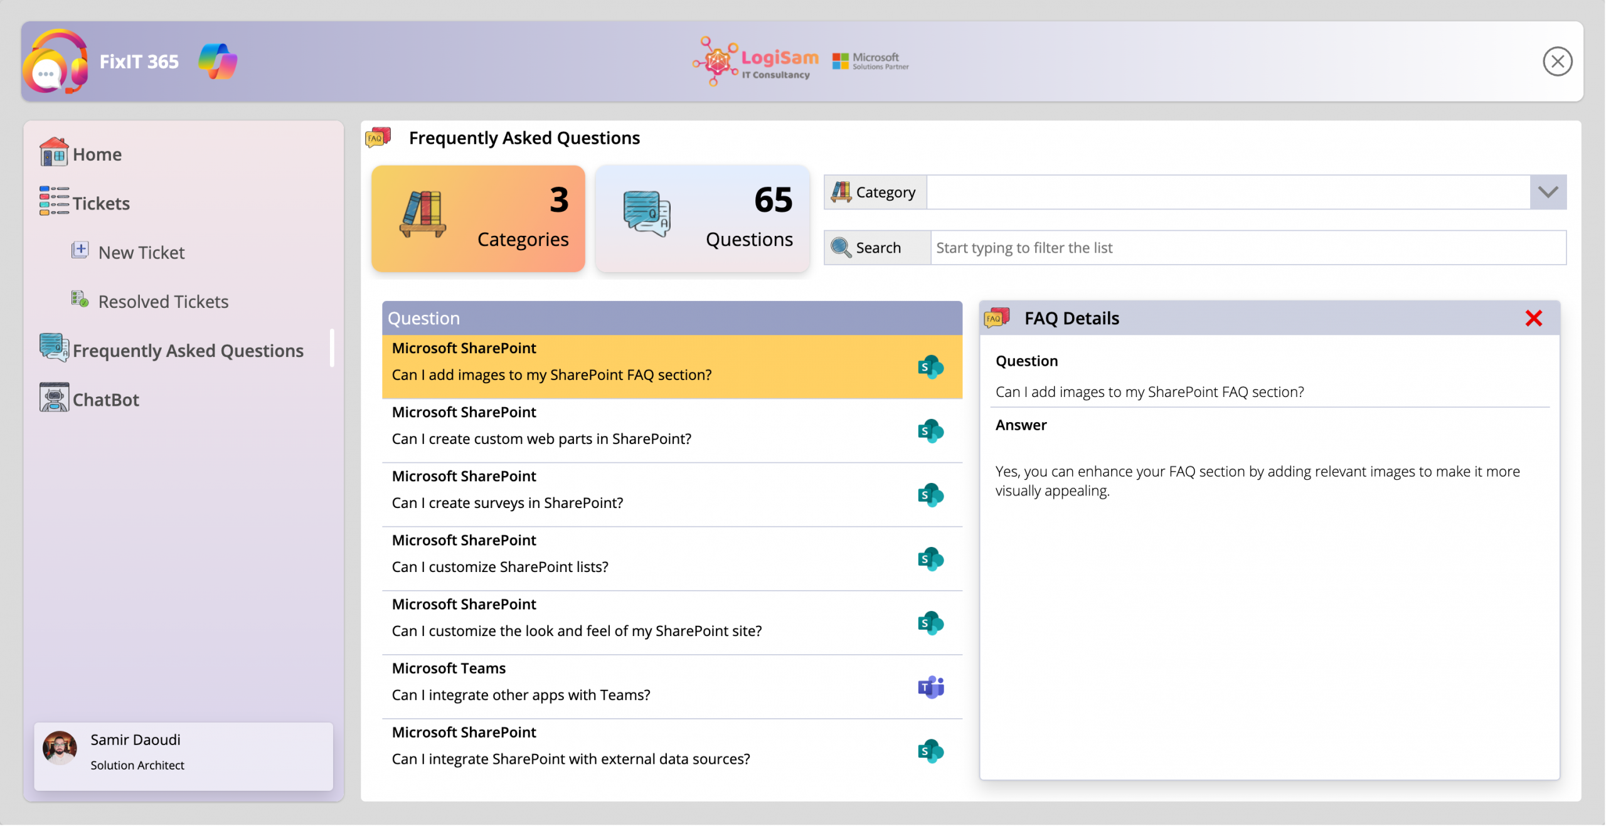Viewport: 1606px width, 826px height.
Task: Click SharePoint icon on add images row
Action: tap(930, 367)
